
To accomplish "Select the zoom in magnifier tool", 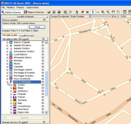I will pos(103,12).
